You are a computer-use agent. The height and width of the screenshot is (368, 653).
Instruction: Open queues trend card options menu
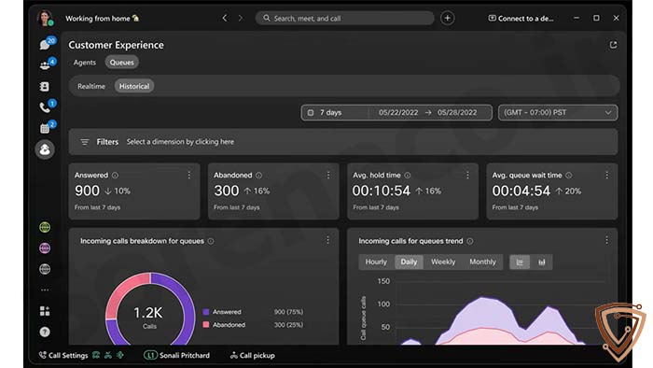[606, 240]
